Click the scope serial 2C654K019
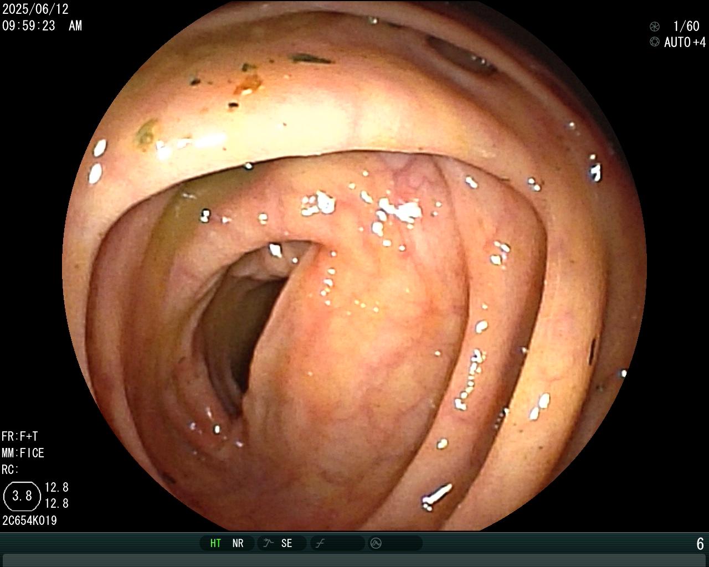Viewport: 709px width, 567px height. point(29,520)
